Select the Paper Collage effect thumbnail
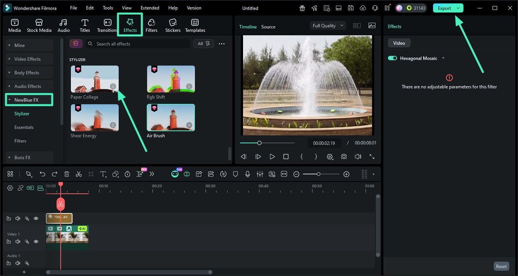 pos(94,79)
